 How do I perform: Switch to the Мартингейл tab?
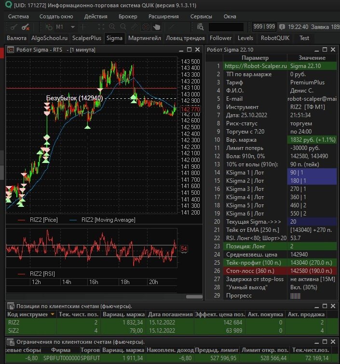tap(145, 38)
